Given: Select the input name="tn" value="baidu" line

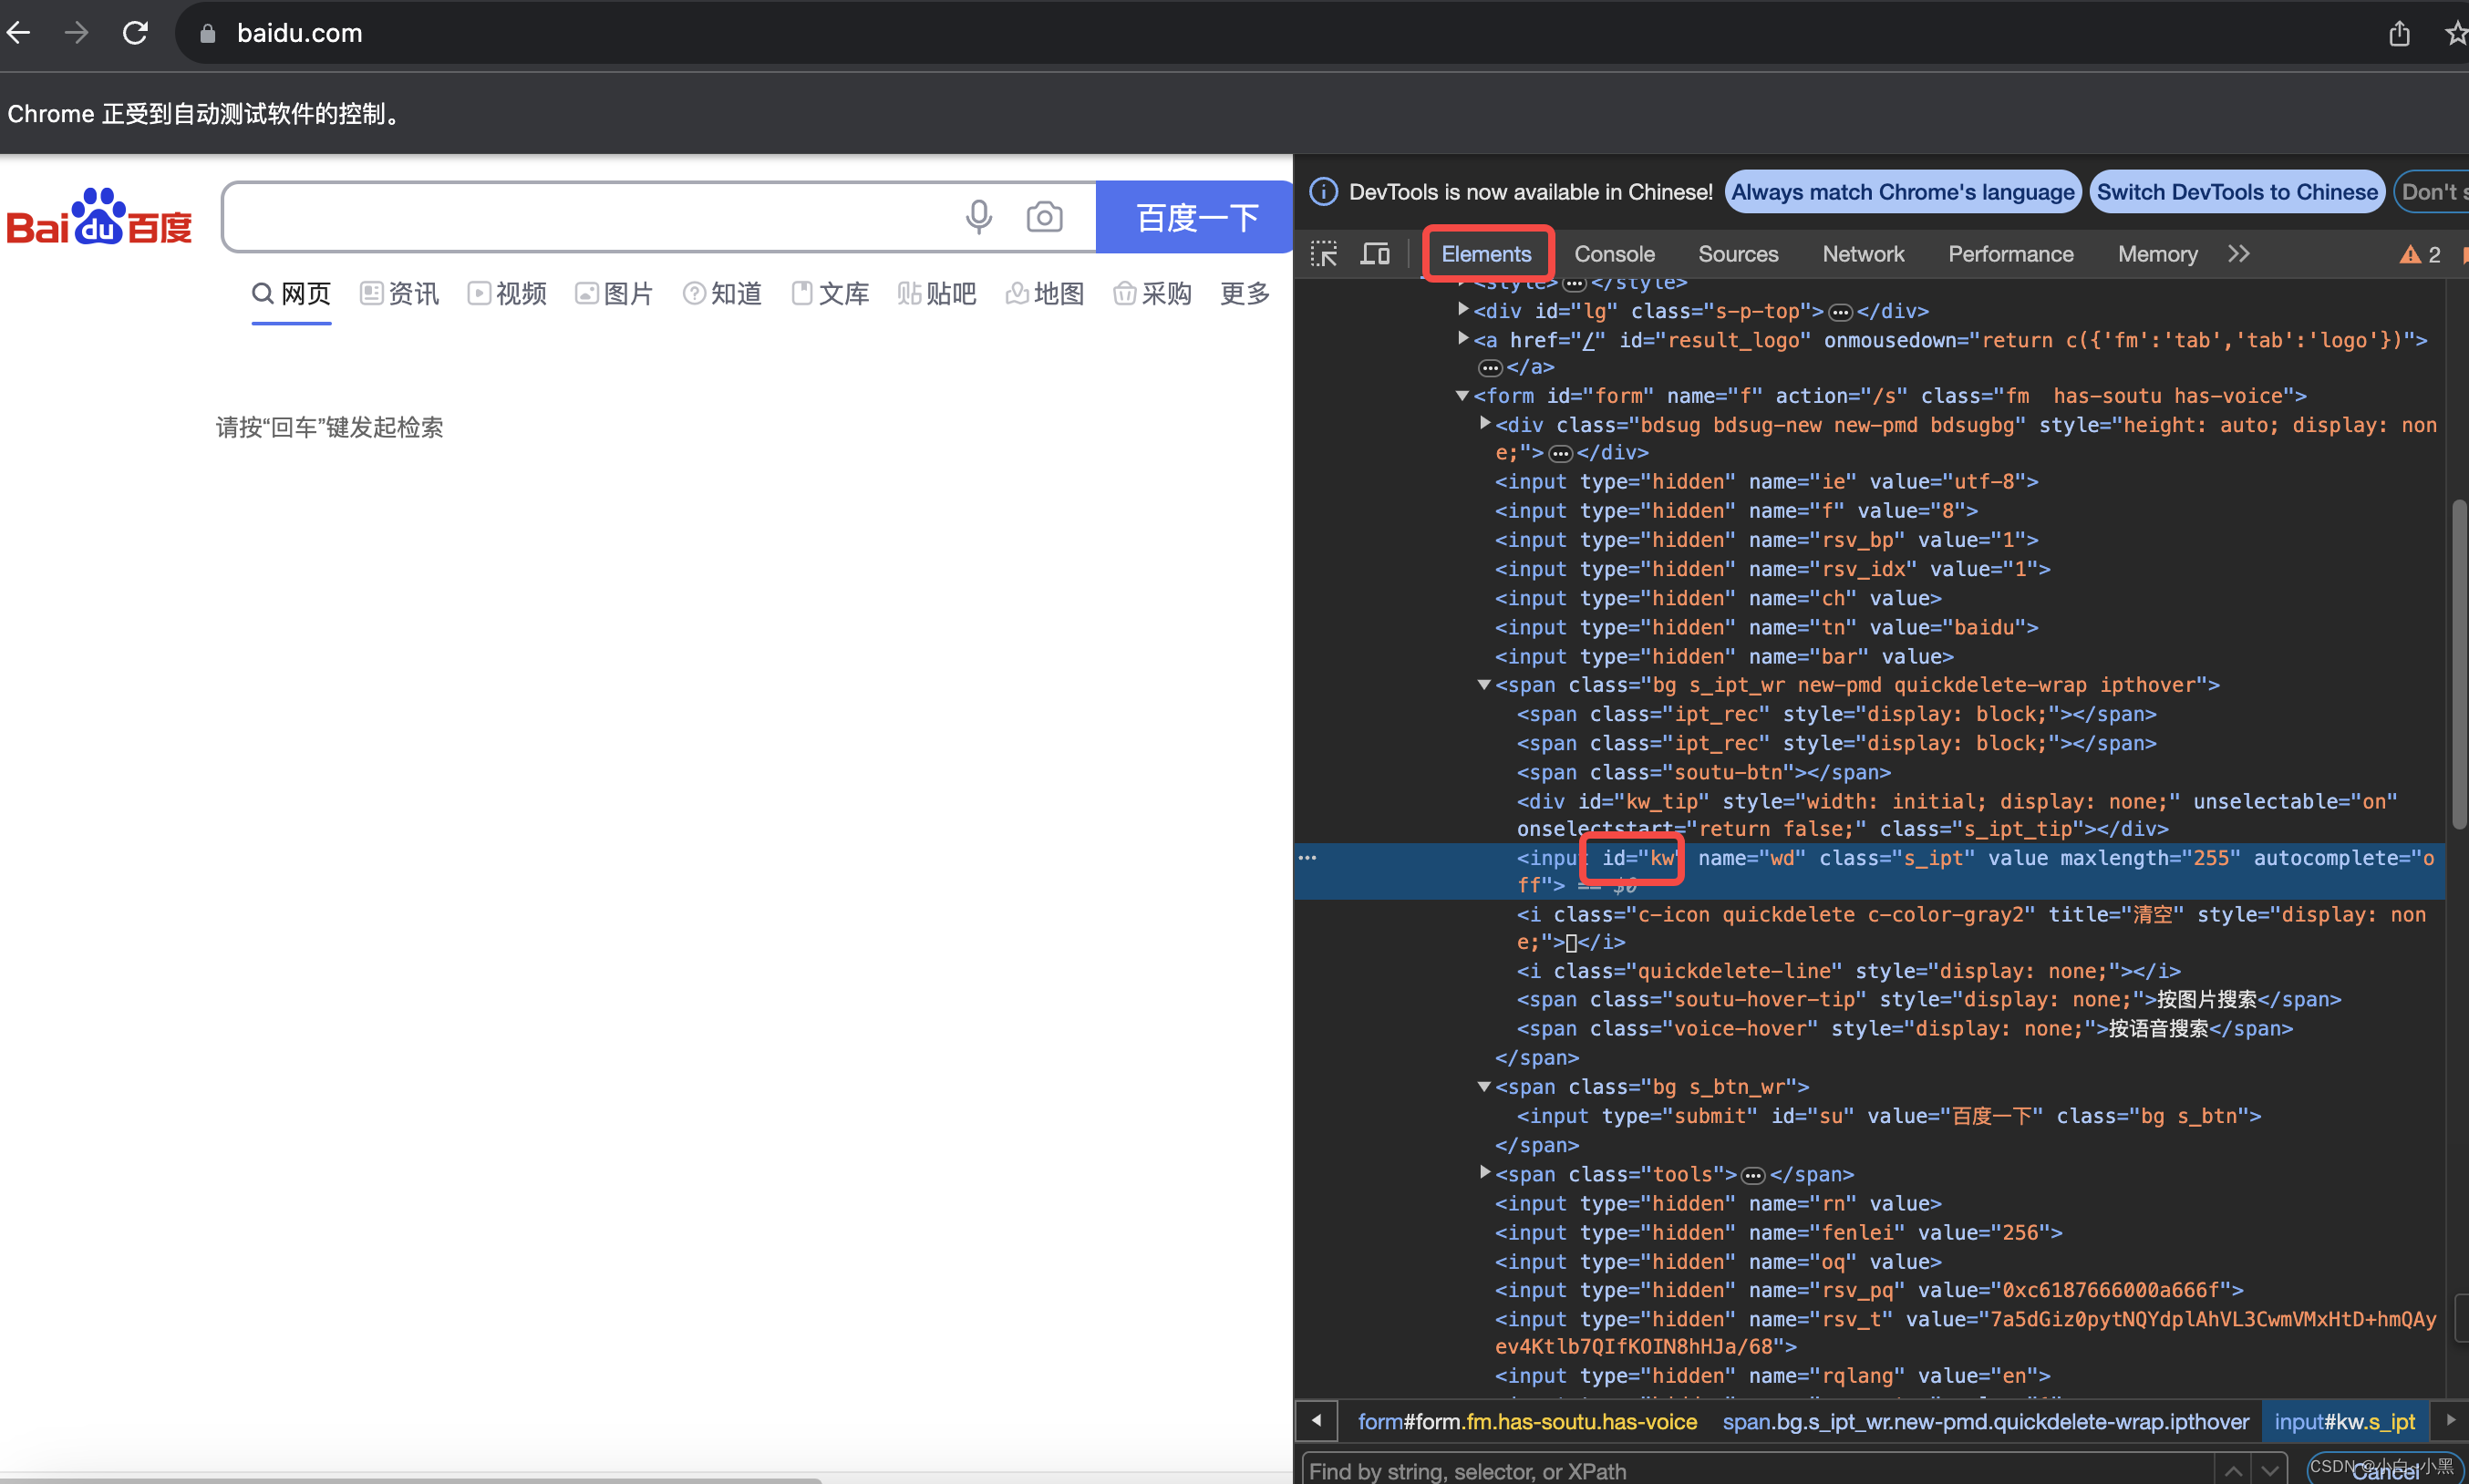Looking at the screenshot, I should tap(1766, 628).
